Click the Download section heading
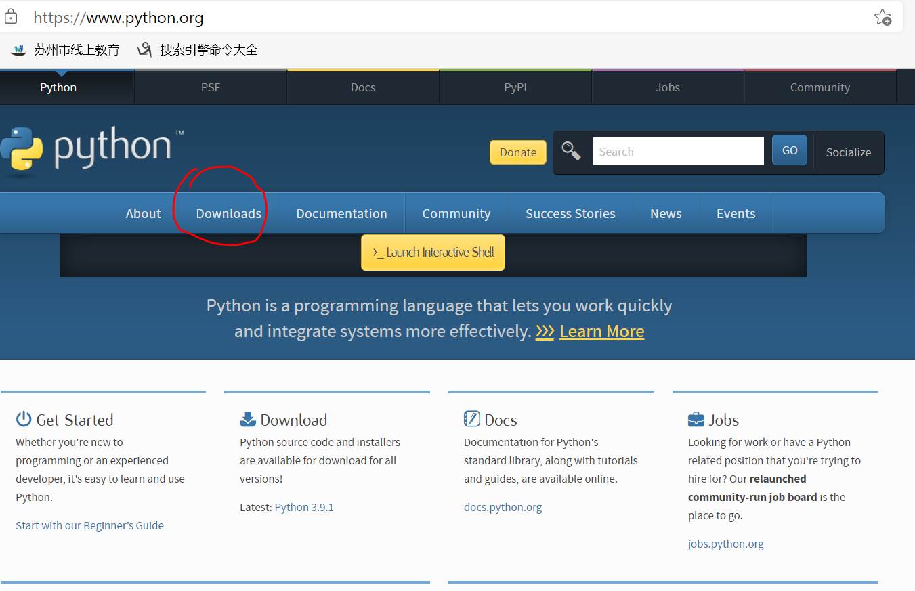The height and width of the screenshot is (591, 915). [294, 420]
